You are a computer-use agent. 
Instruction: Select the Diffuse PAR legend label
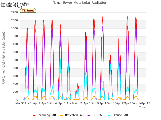120,115
